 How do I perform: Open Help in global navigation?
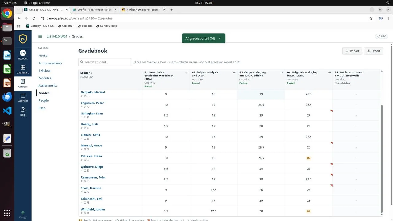[23, 111]
